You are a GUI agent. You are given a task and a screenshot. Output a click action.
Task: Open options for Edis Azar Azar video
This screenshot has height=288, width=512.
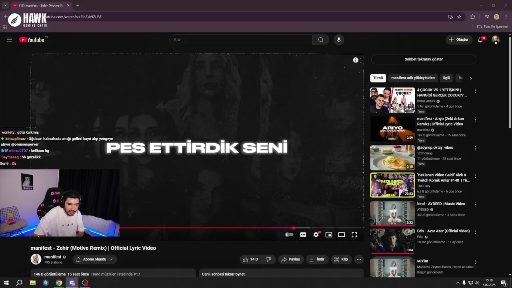475,232
